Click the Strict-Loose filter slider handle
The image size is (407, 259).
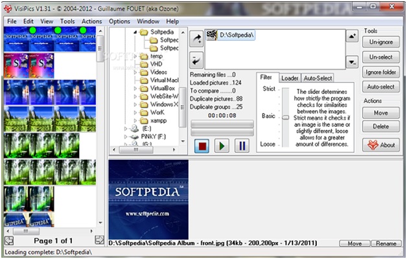pos(285,117)
